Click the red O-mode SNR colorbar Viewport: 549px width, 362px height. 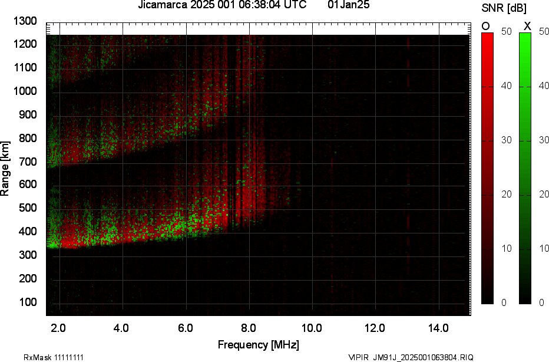pyautogui.click(x=487, y=168)
